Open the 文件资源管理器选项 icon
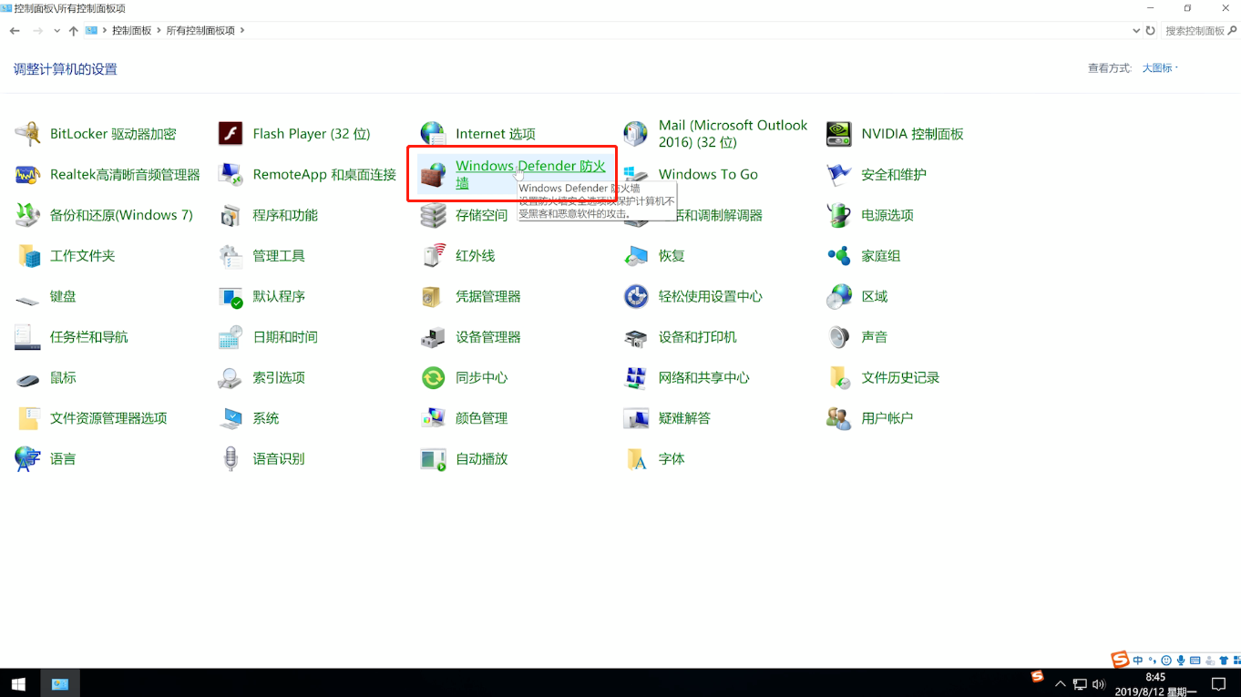 (x=28, y=419)
